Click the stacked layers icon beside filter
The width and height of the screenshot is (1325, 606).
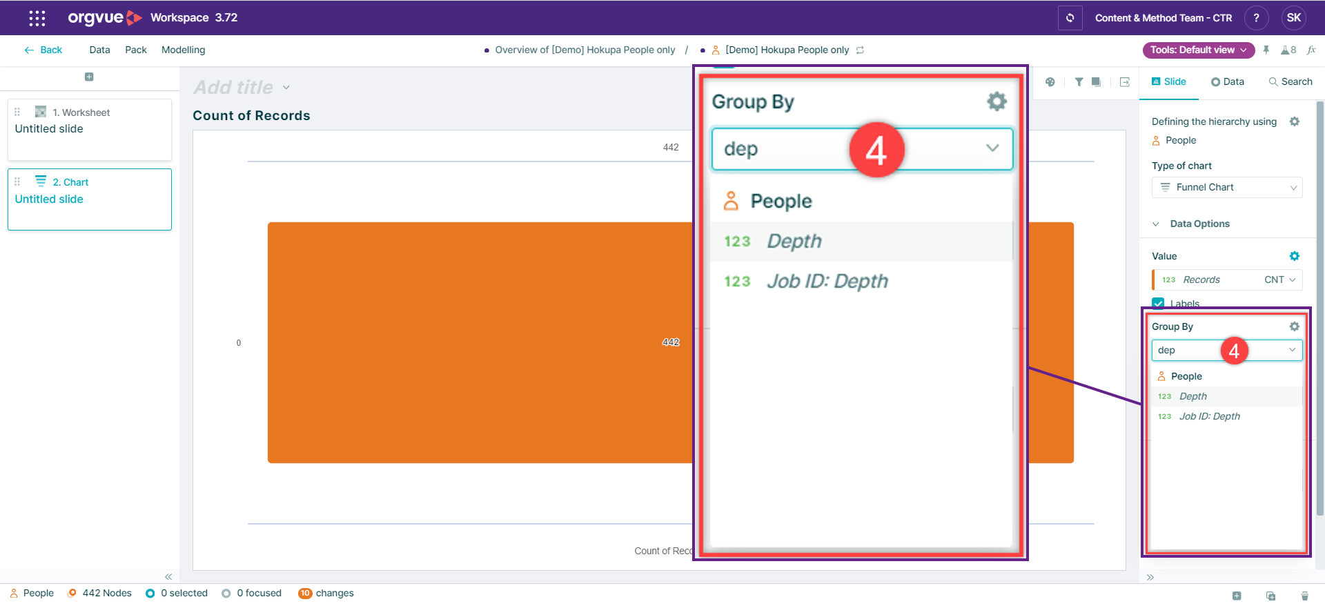(1096, 81)
